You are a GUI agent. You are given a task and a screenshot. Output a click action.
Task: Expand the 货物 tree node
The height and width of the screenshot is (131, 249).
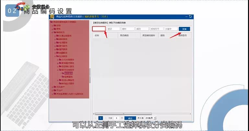tap(53, 26)
